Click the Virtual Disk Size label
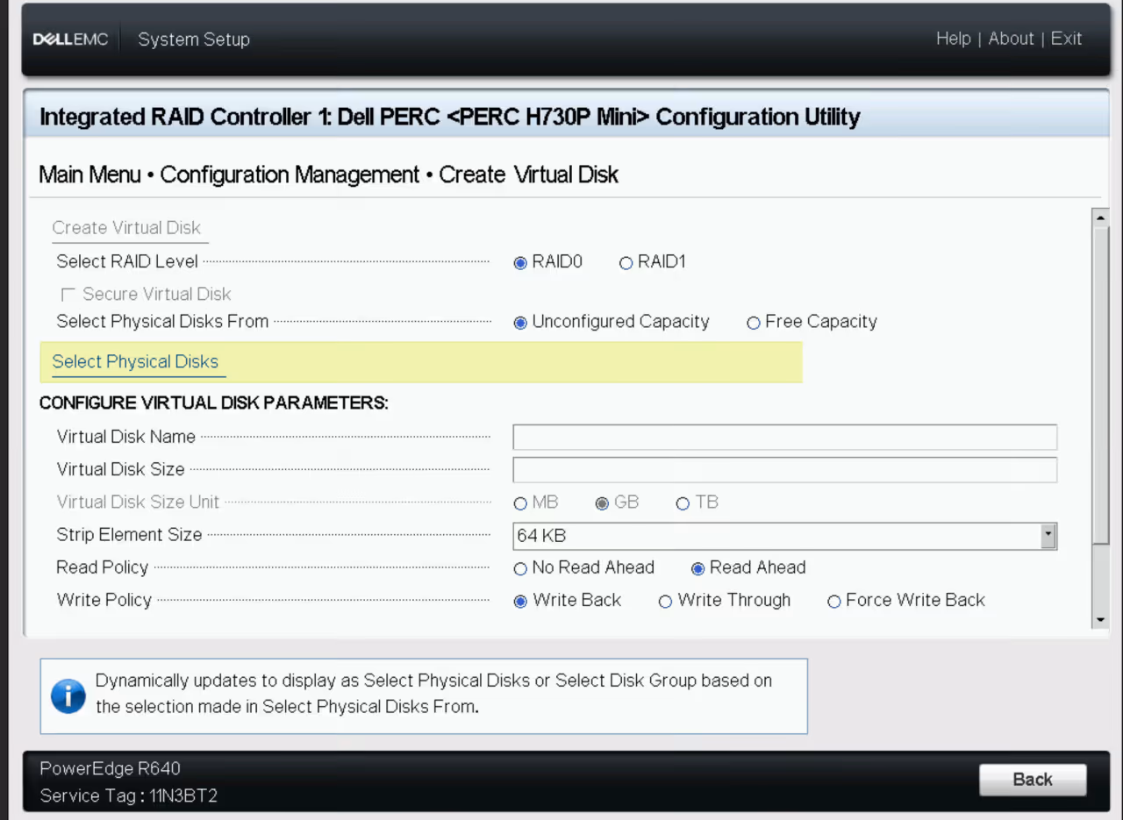 tap(120, 469)
